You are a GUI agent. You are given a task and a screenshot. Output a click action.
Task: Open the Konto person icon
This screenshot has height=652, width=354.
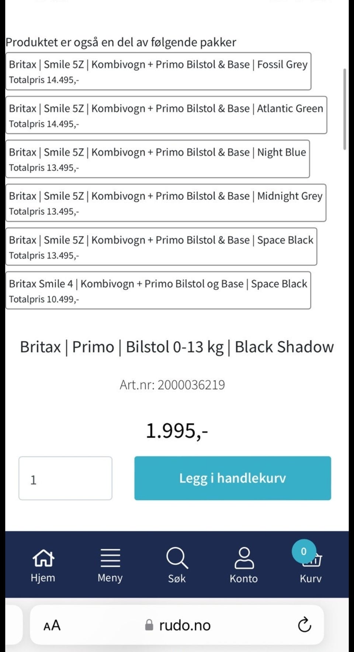244,558
